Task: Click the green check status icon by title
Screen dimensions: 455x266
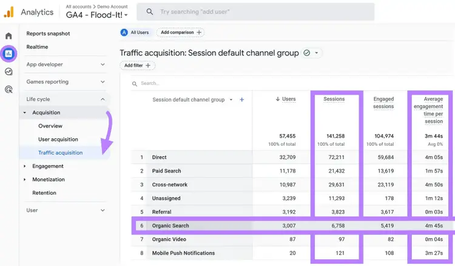Action: pyautogui.click(x=307, y=53)
